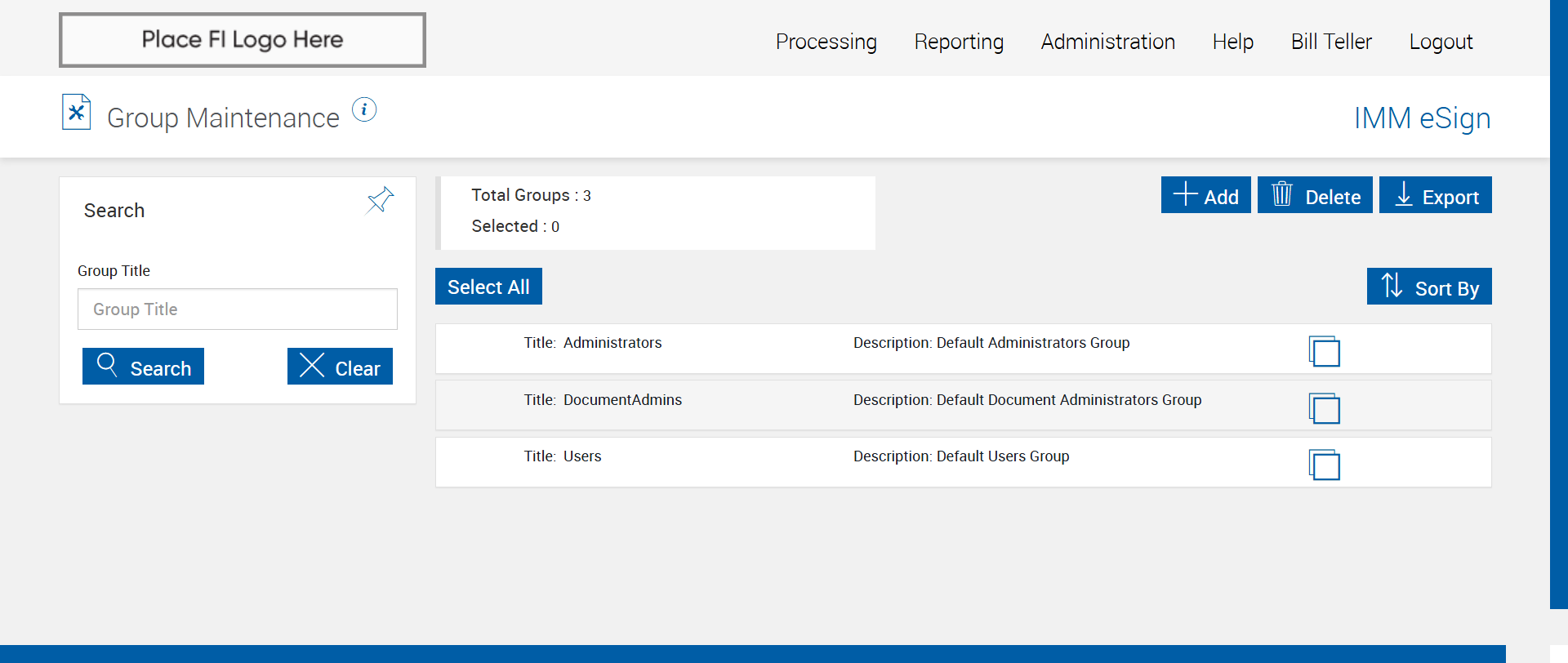Open the Help menu
Viewport: 1568px width, 663px height.
tap(1232, 42)
